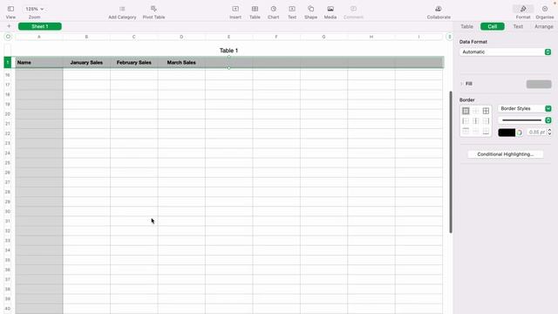Select the inside borders icon

[476, 111]
